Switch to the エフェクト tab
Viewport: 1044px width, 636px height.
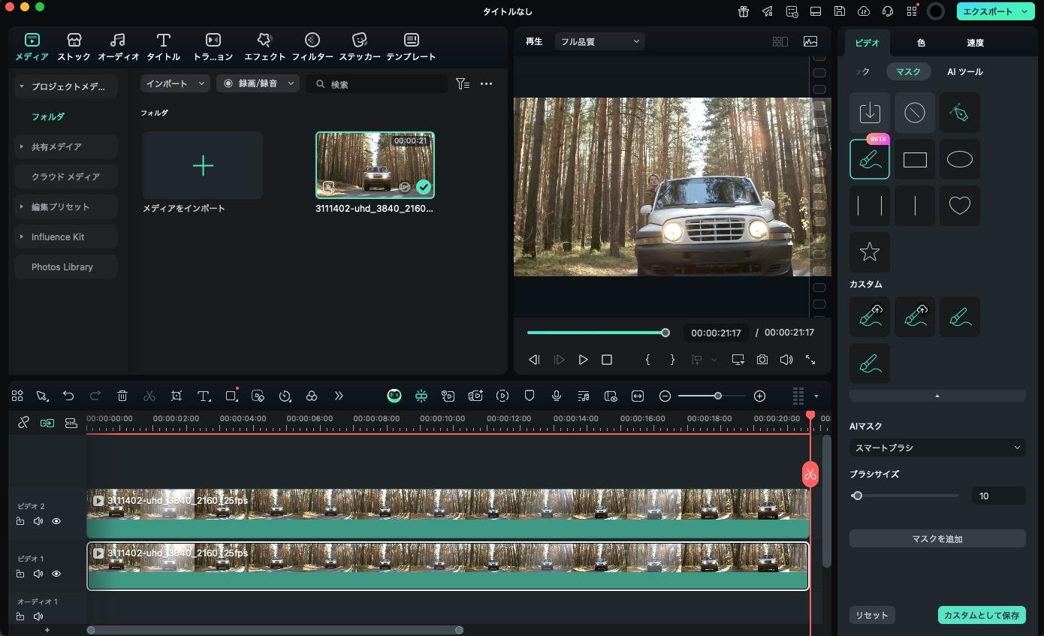pos(264,47)
